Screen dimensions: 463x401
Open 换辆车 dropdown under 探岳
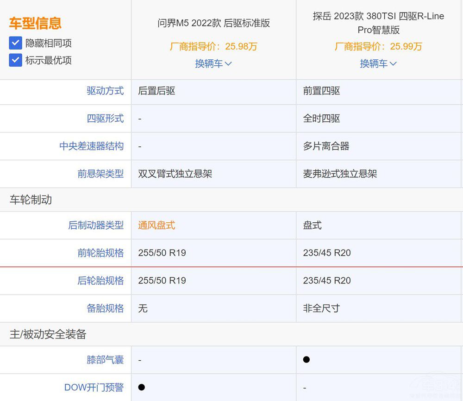pos(378,63)
